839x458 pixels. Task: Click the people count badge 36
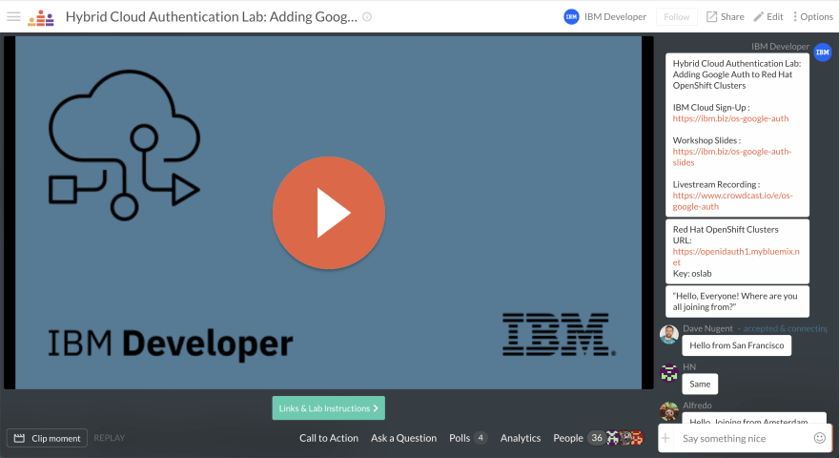(x=597, y=438)
